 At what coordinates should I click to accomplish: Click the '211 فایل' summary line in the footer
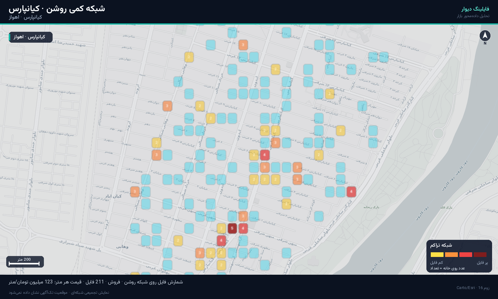click(x=96, y=282)
